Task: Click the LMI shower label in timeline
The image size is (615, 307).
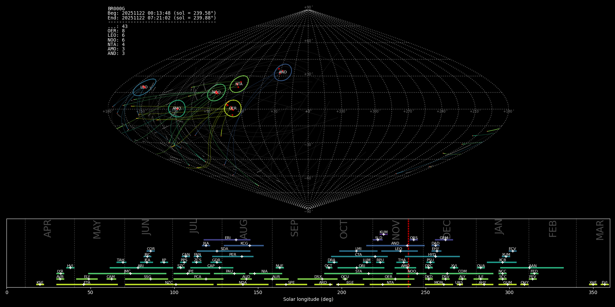Action: click(x=358, y=249)
